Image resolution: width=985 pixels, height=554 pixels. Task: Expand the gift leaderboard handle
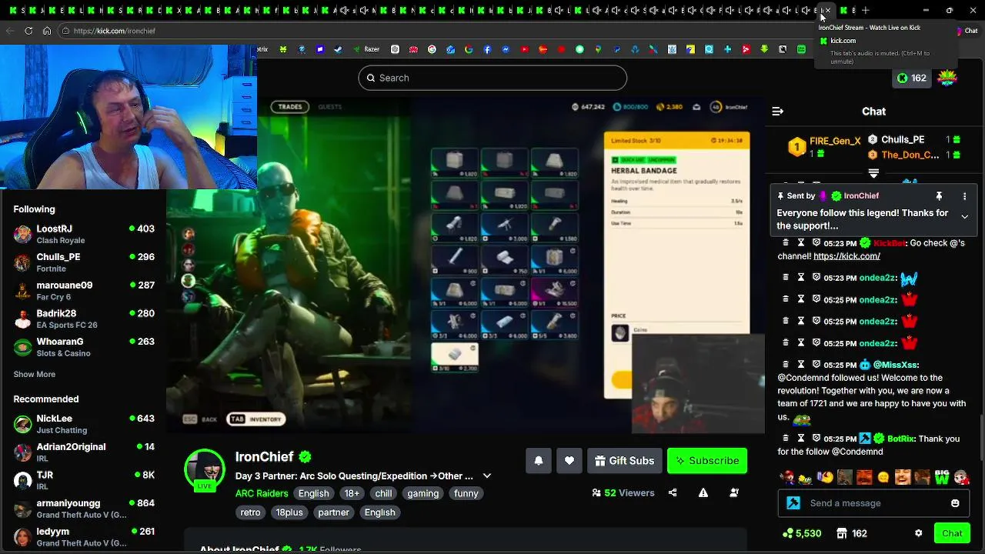click(x=873, y=173)
